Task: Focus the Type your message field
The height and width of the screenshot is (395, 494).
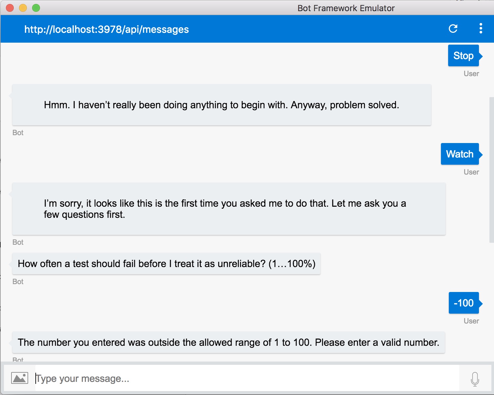Action: click(247, 378)
